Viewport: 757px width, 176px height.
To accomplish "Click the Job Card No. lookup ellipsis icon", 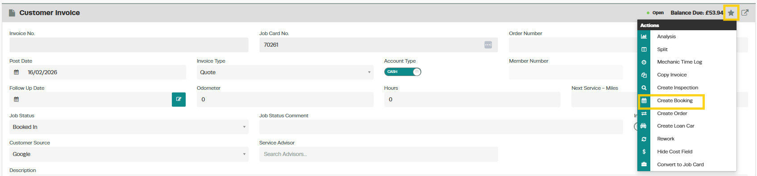I will 488,45.
